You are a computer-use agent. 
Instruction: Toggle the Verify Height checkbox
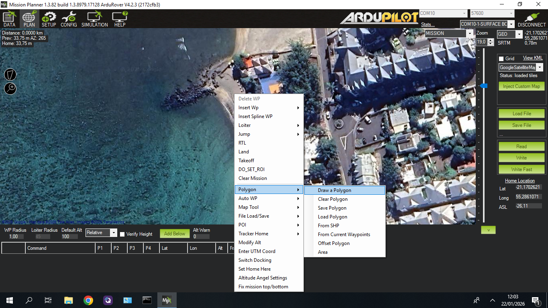coord(122,234)
